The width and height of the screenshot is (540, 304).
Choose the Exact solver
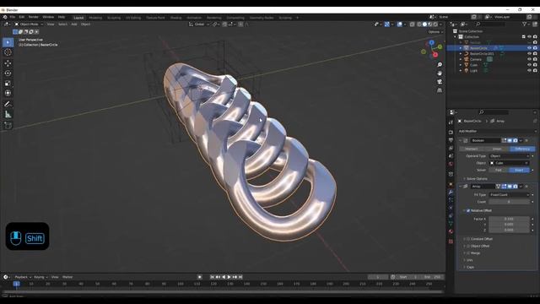coord(520,171)
